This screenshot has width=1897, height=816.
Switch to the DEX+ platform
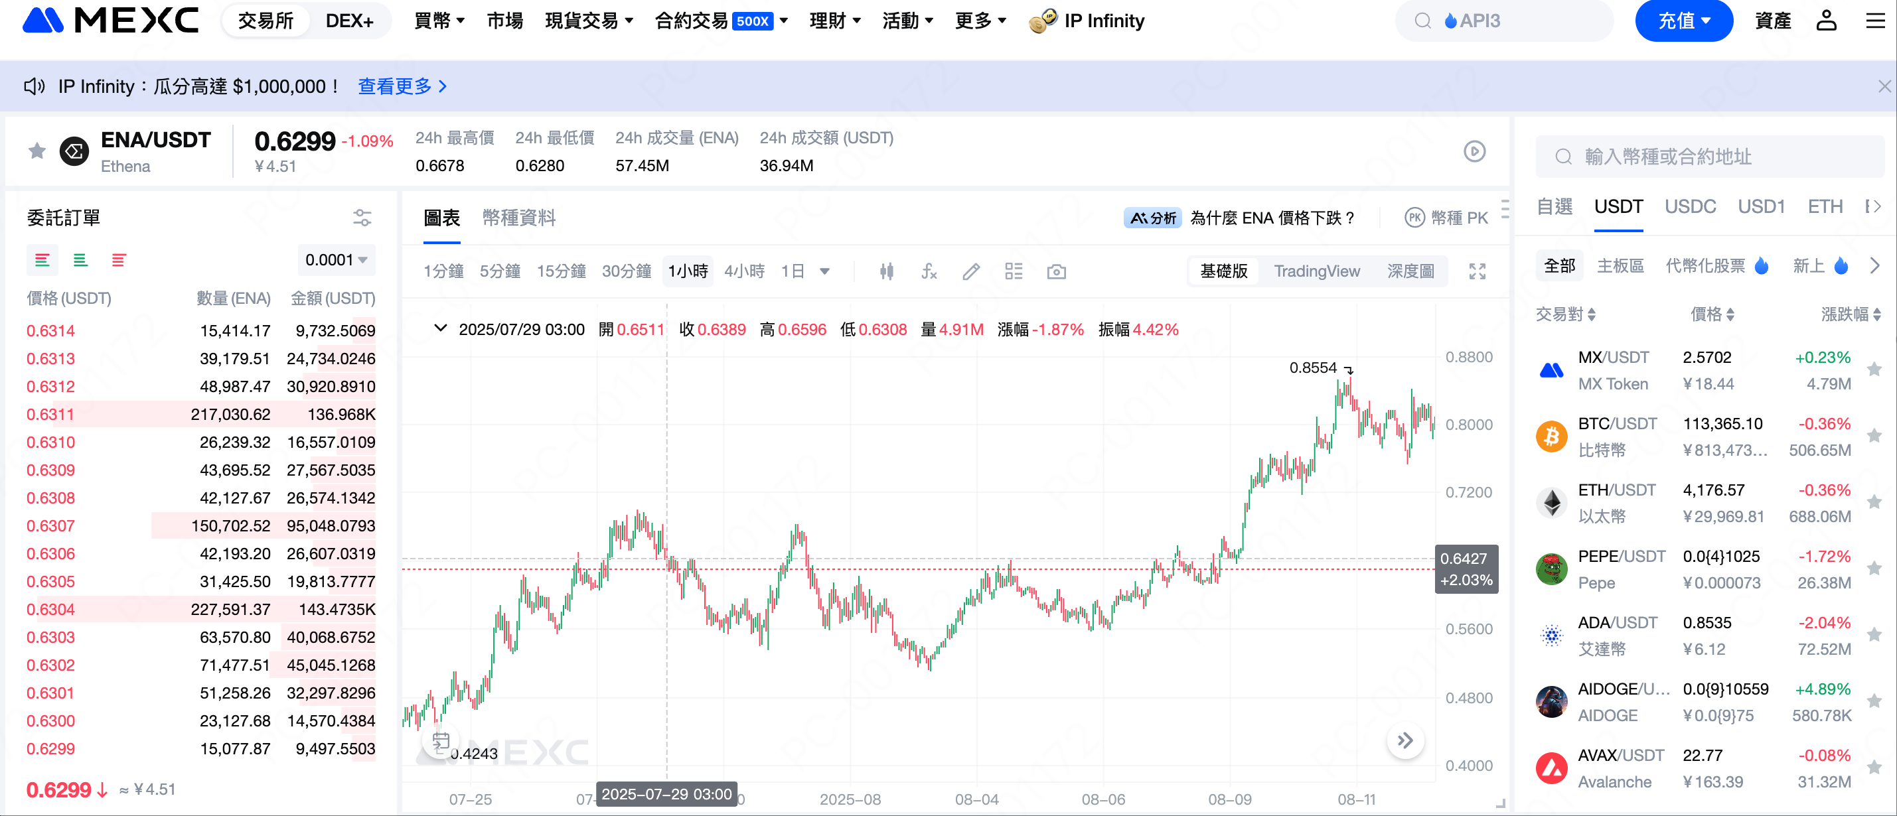tap(349, 21)
